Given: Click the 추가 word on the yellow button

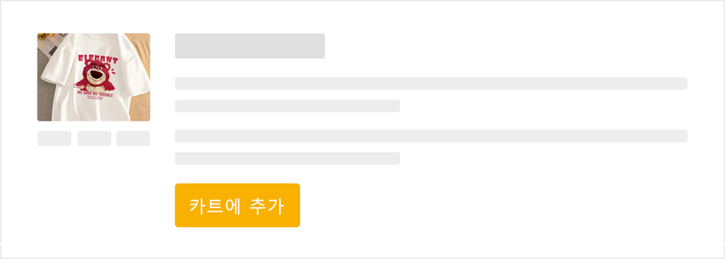Looking at the screenshot, I should pos(266,206).
